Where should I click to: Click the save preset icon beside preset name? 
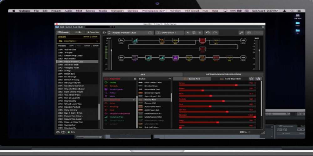(105, 33)
